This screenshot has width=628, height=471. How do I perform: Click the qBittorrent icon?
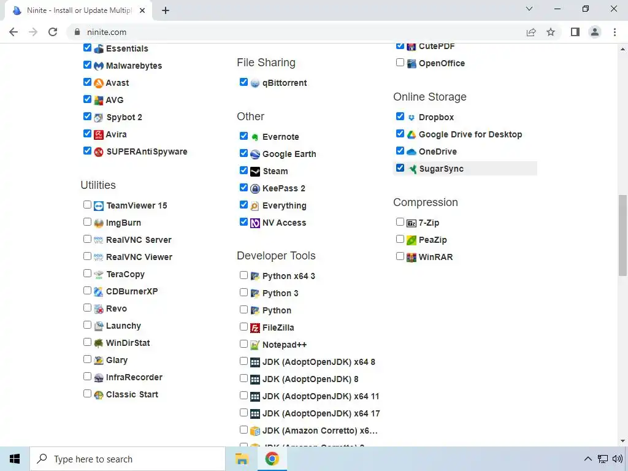(255, 83)
